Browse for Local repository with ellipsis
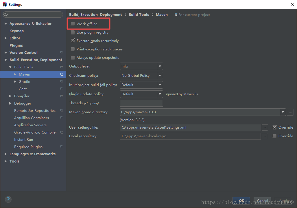This screenshot has height=208, width=297. pos(265,136)
